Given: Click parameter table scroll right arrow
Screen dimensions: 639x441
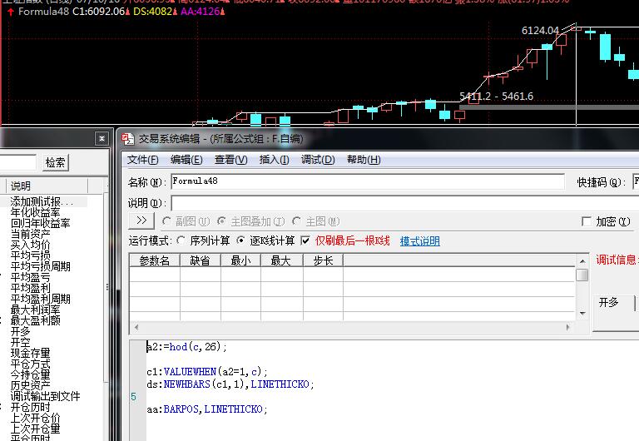Looking at the screenshot, I should [567, 327].
